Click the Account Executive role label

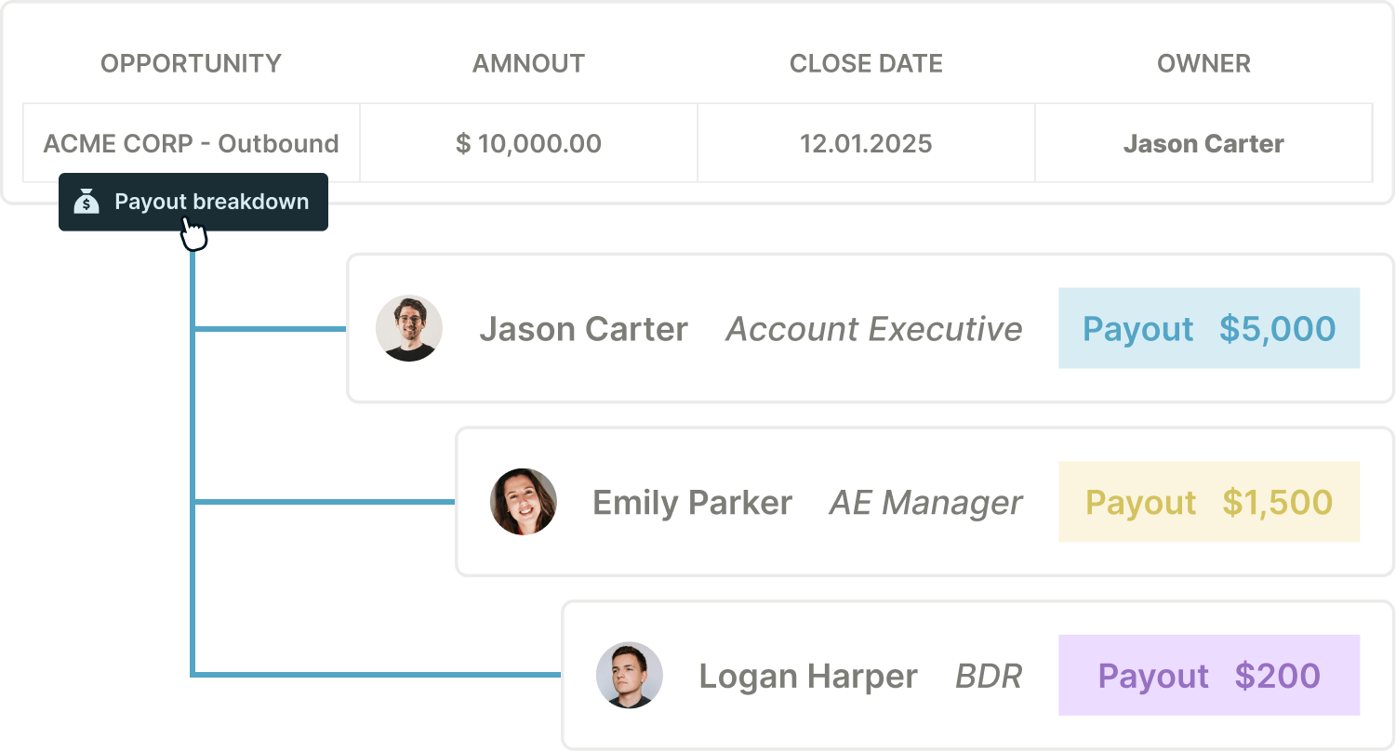pyautogui.click(x=874, y=329)
